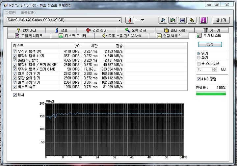The width and height of the screenshot is (237, 166).
Task: Toggle the 무작위 탐색 0% checkbox
Action: coord(14,52)
